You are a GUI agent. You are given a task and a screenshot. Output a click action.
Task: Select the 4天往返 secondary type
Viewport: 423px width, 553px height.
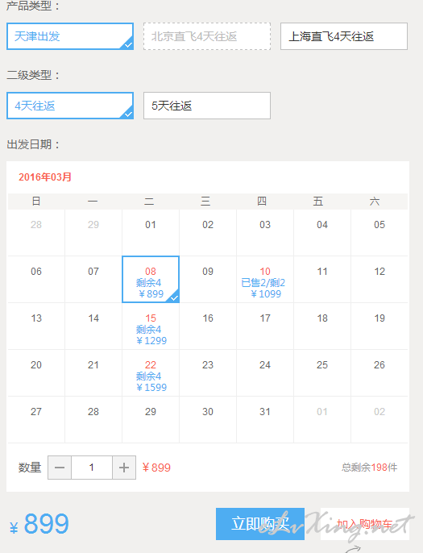coord(70,106)
